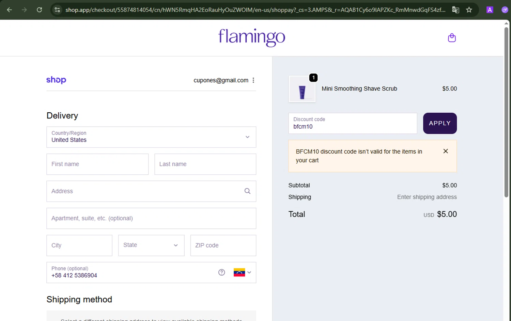Open the shopping bag cart icon
The height and width of the screenshot is (321, 511).
pyautogui.click(x=452, y=37)
